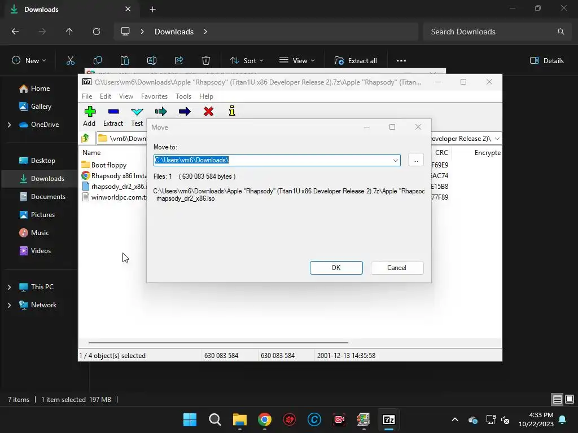This screenshot has height=433, width=578.
Task: Click the Move arrow icon in 7-Zip
Action: tap(185, 112)
